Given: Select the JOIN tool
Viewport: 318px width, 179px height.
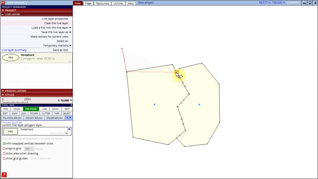Looking at the screenshot, I should tap(24, 114).
